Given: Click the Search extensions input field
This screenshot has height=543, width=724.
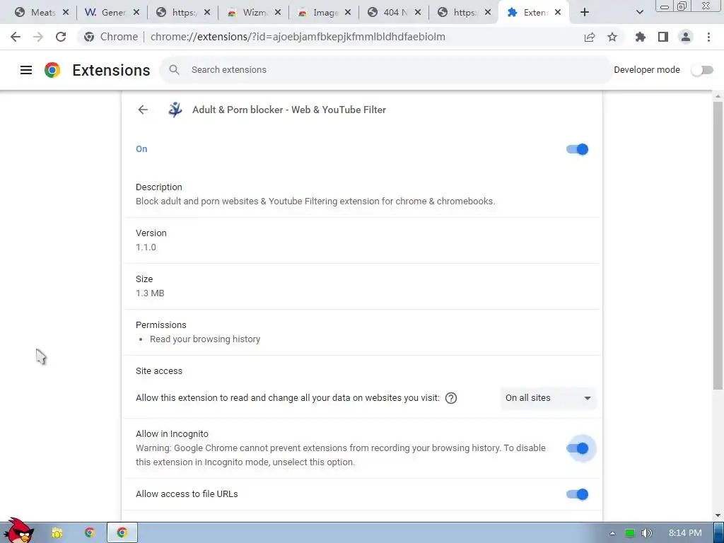Looking at the screenshot, I should 385,70.
